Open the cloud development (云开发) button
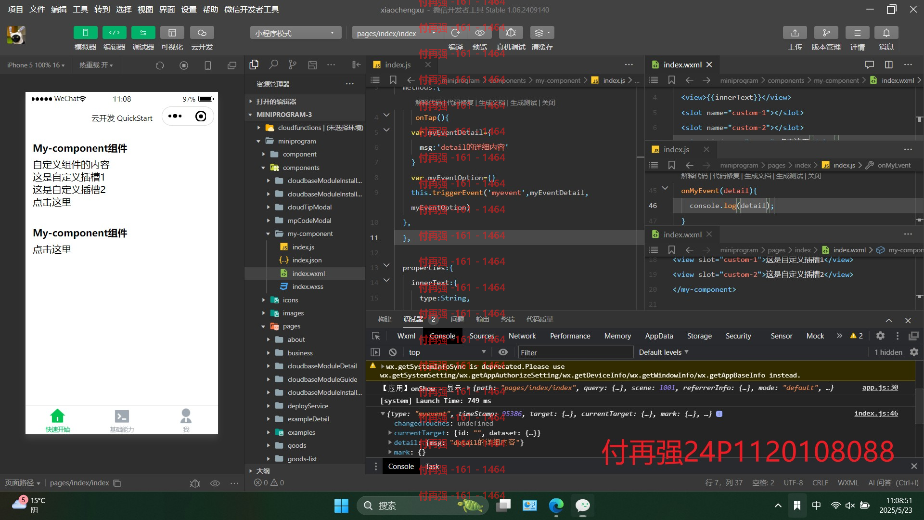 click(x=202, y=33)
